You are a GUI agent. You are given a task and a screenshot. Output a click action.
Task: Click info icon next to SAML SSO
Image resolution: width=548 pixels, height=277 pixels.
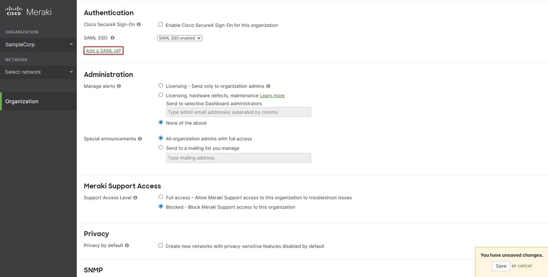coord(112,38)
